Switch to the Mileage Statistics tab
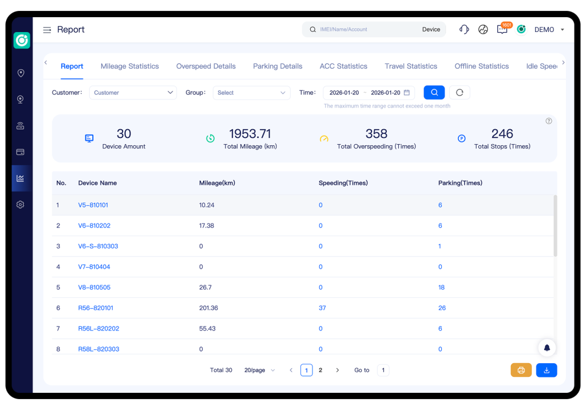The image size is (586, 410). click(129, 66)
